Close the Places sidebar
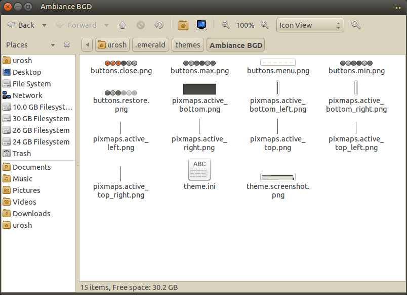 pos(67,45)
